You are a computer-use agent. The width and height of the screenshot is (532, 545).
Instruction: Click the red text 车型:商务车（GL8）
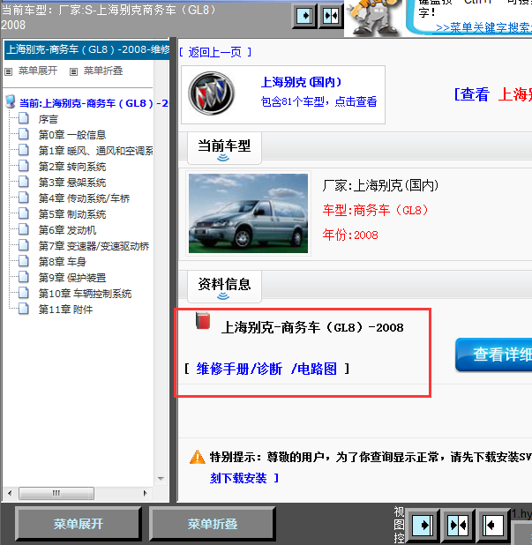point(375,210)
